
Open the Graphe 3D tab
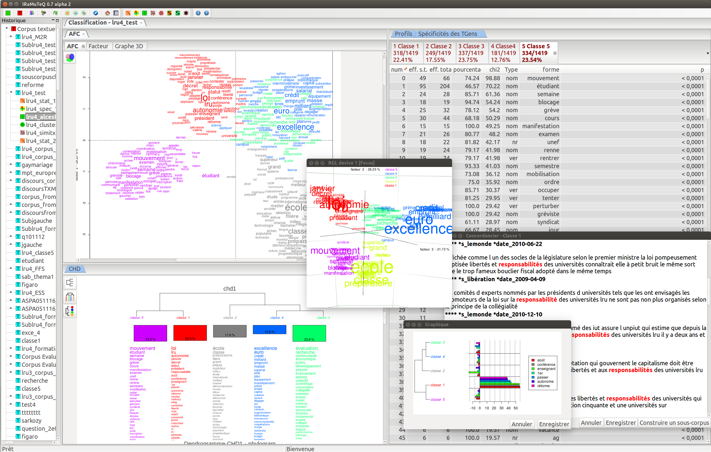tap(129, 46)
